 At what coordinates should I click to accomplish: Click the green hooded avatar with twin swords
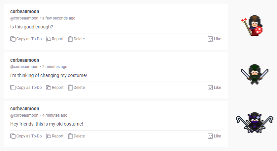point(254,74)
